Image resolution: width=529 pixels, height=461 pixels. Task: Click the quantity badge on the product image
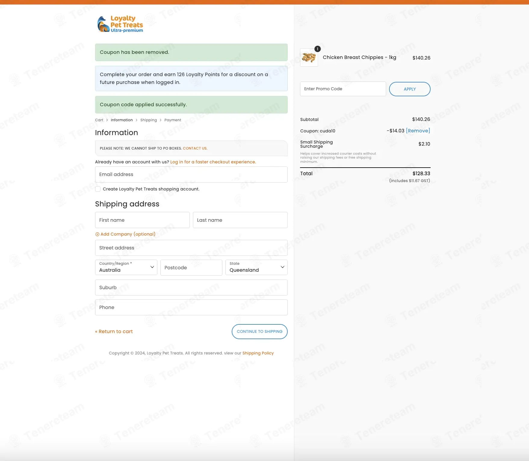[317, 49]
